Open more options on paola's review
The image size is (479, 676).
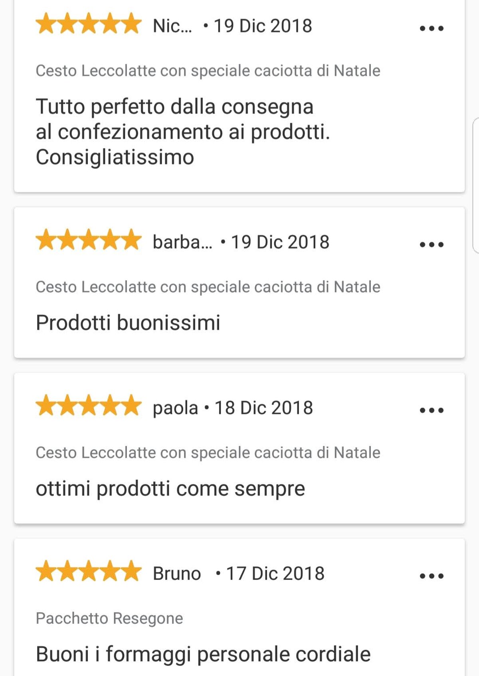tap(431, 410)
